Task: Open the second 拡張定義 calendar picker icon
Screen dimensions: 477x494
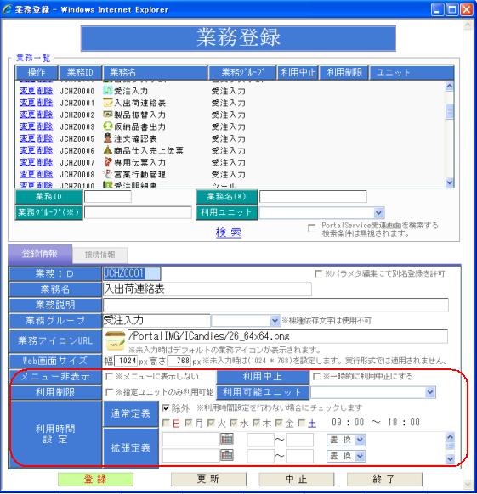Action: [x=227, y=455]
